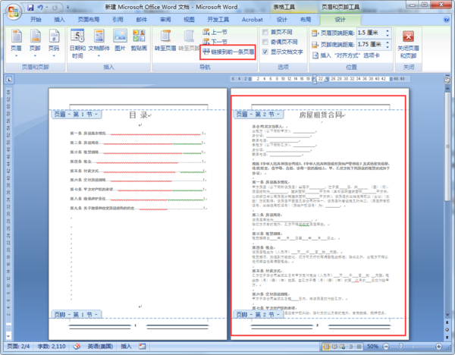The height and width of the screenshot is (355, 455).
Task: Open 开始 Home ribbon tab
Action: click(36, 20)
